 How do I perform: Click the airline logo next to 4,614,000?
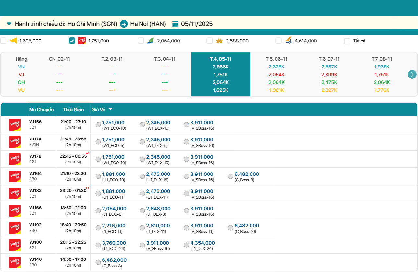pos(288,41)
